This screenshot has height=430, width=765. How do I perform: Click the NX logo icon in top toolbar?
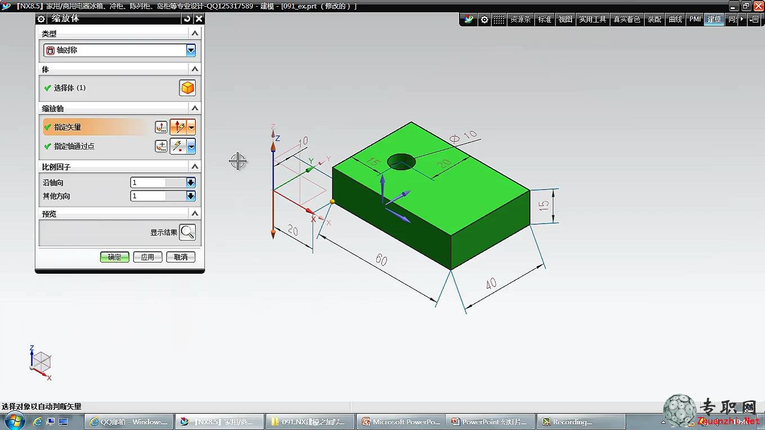[x=469, y=19]
